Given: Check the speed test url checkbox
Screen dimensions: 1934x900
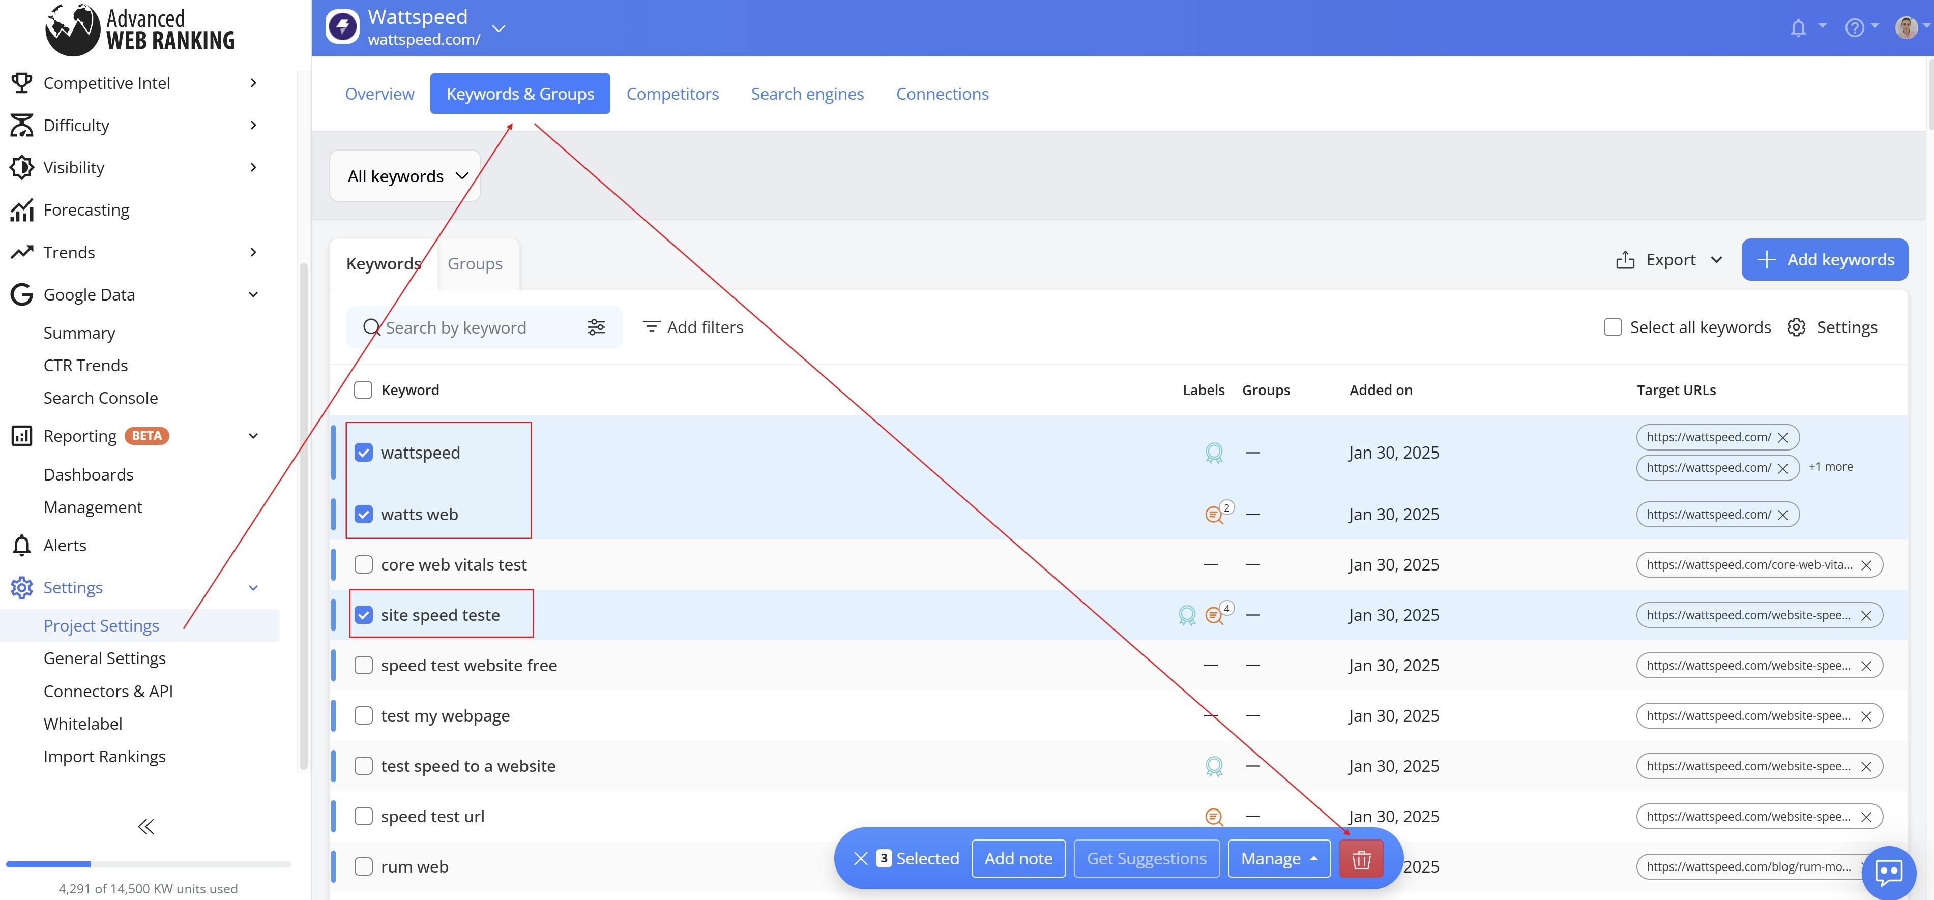Looking at the screenshot, I should point(363,816).
